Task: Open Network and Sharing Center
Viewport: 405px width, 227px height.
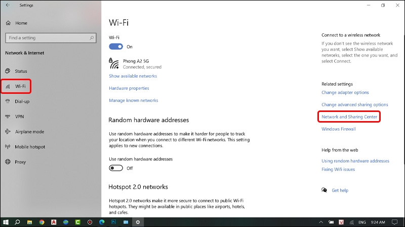Action: tap(349, 117)
